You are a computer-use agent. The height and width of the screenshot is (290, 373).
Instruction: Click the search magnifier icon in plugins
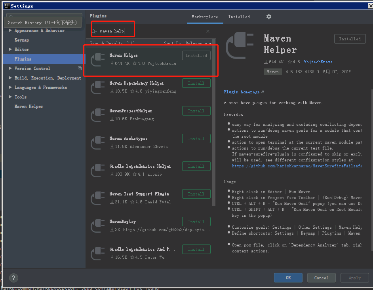click(x=94, y=31)
